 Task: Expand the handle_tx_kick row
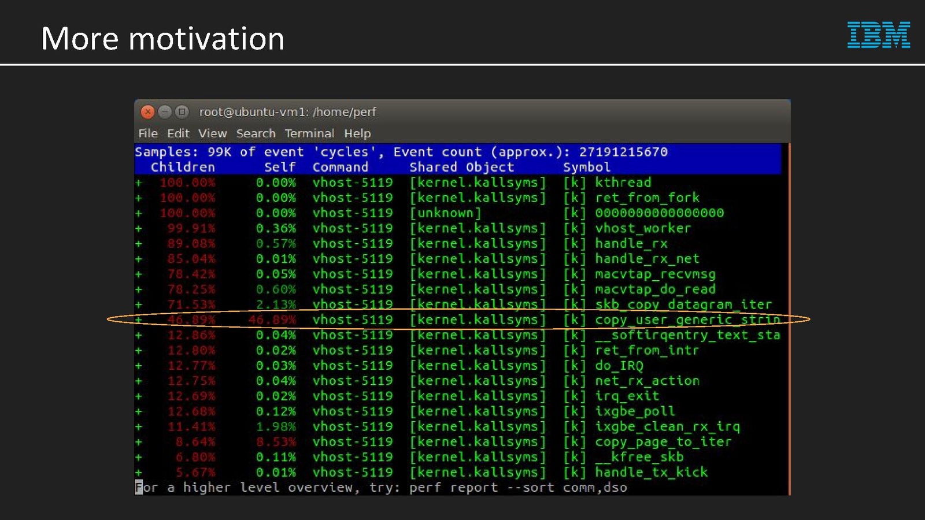(139, 472)
